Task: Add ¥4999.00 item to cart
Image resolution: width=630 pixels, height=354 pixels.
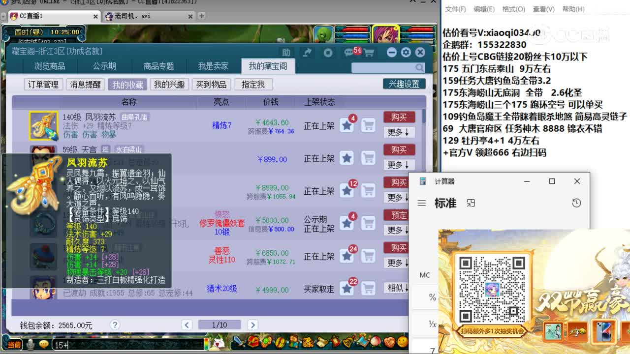Action: point(368,289)
